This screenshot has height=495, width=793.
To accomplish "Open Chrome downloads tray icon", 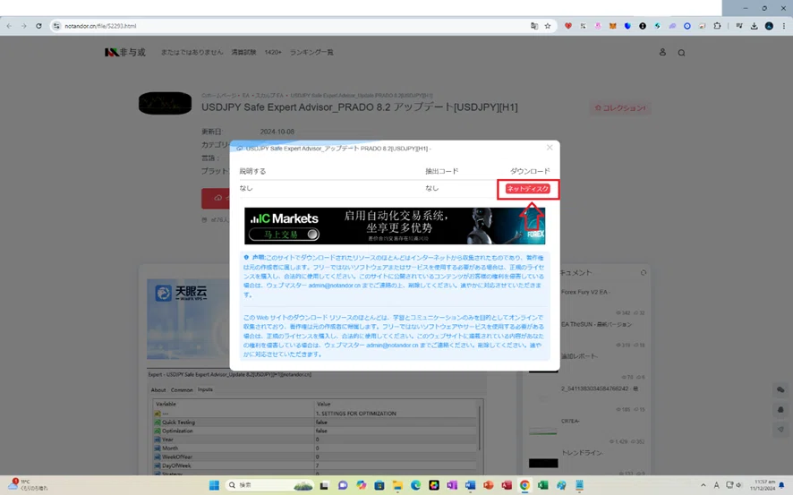I will pos(754,26).
